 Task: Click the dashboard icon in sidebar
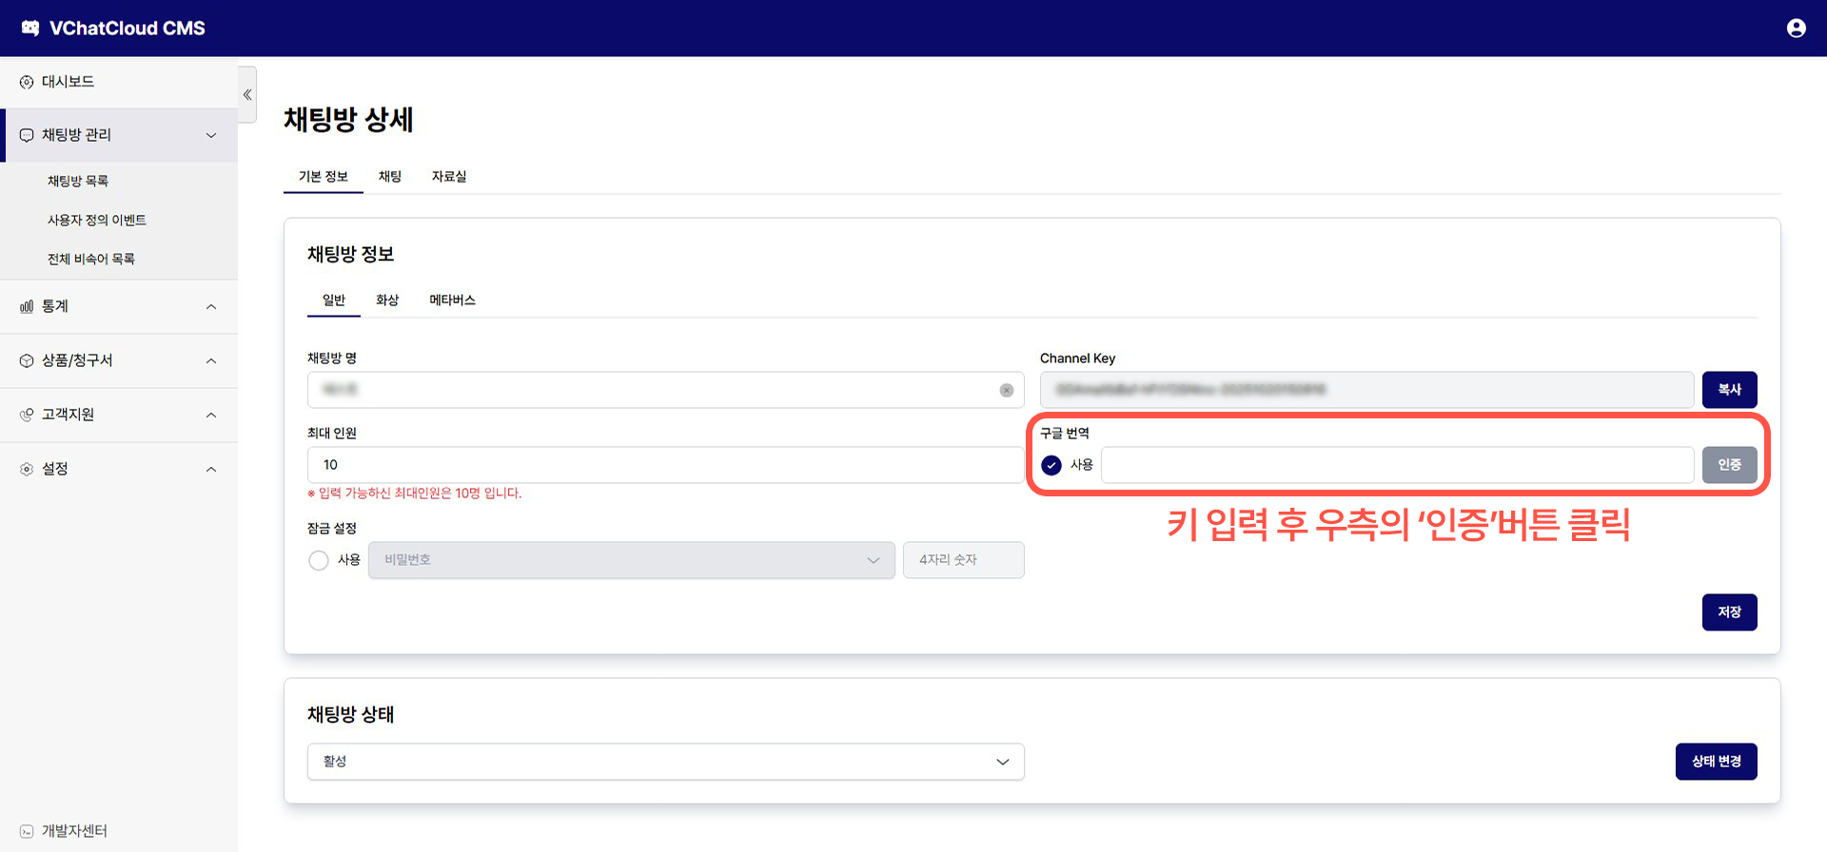coord(27,83)
